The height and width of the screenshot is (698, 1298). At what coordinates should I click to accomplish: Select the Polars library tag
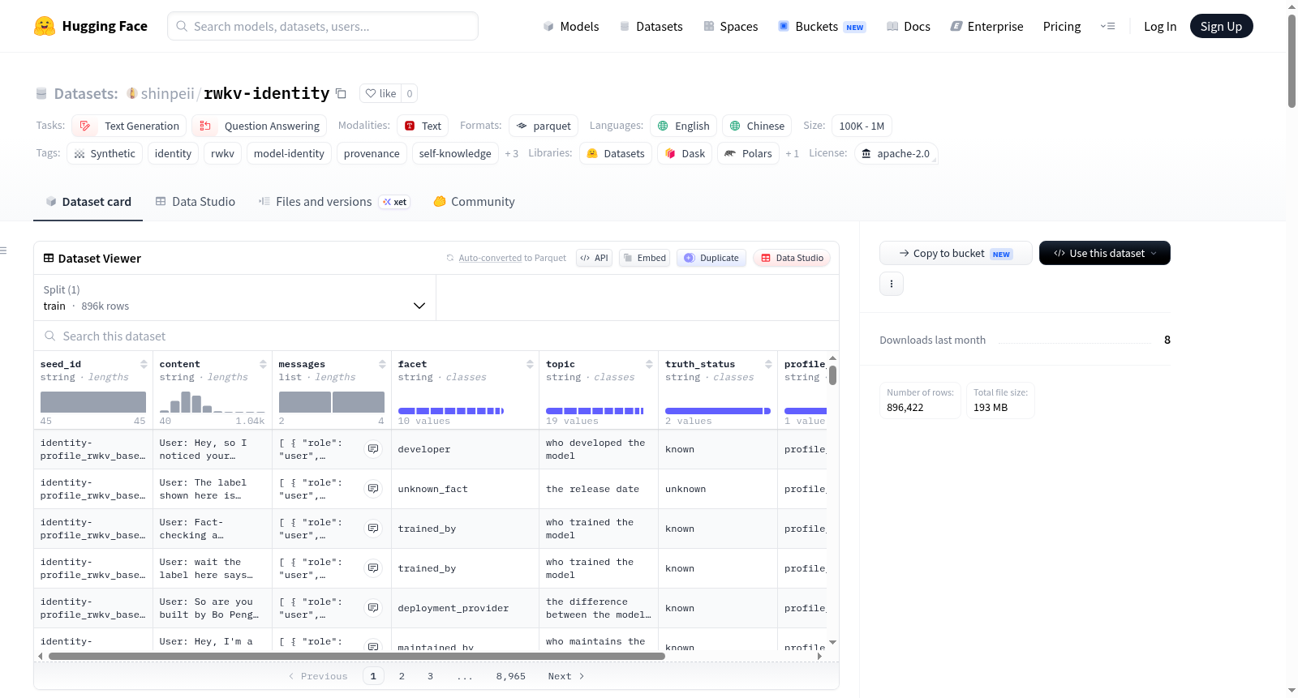(748, 153)
